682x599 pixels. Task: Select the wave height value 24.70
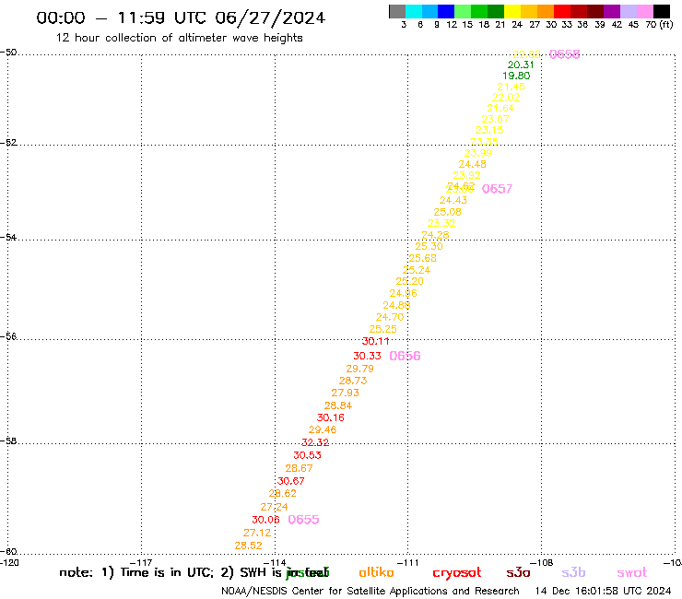click(390, 318)
